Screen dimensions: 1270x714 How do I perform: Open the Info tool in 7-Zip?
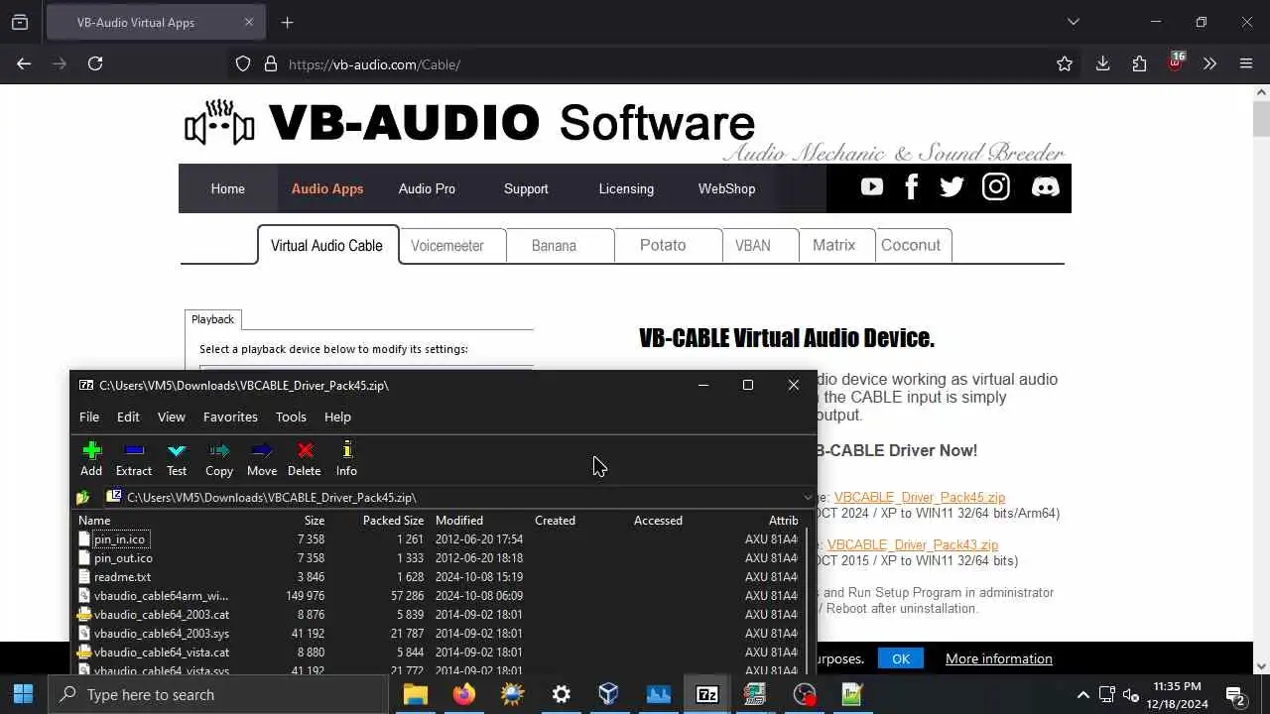coord(346,459)
